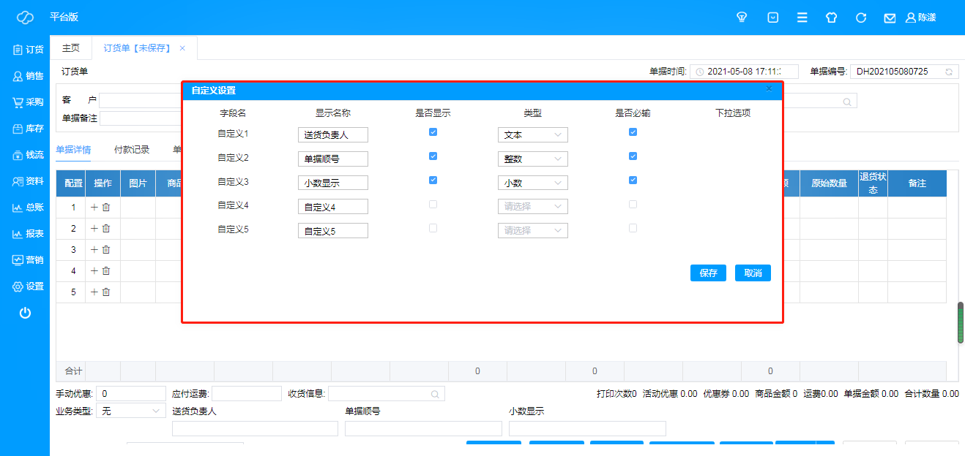The height and width of the screenshot is (456, 965).
Task: Open 总账 in the sidebar
Action: pyautogui.click(x=28, y=208)
